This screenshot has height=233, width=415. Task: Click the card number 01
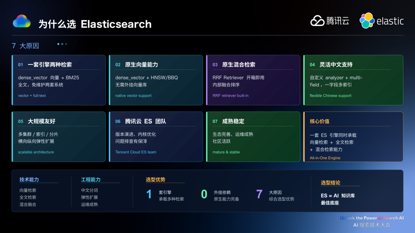[20, 65]
